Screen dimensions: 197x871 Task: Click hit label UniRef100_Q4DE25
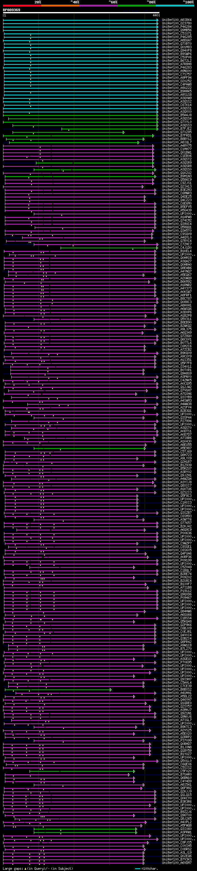(176, 197)
